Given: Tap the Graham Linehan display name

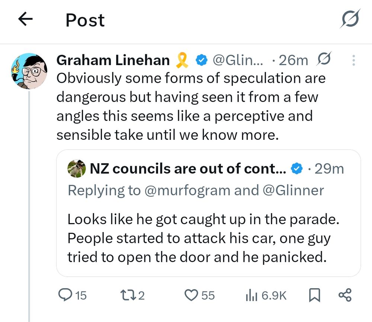Looking at the screenshot, I should click(113, 60).
